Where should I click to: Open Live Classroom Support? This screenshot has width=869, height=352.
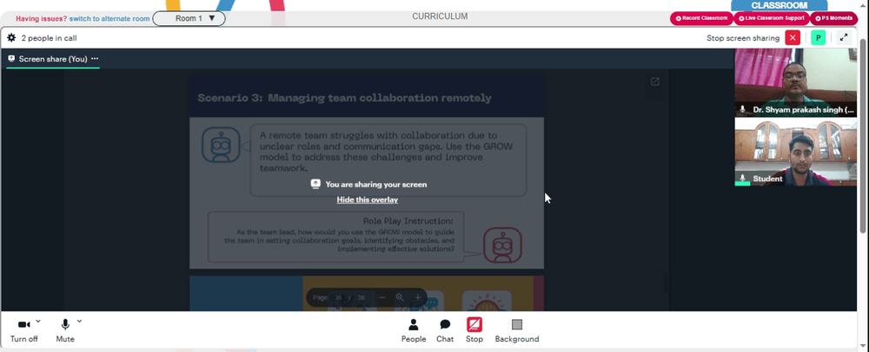[772, 18]
